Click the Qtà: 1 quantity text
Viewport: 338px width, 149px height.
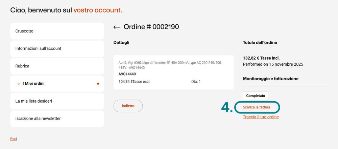coord(196,81)
